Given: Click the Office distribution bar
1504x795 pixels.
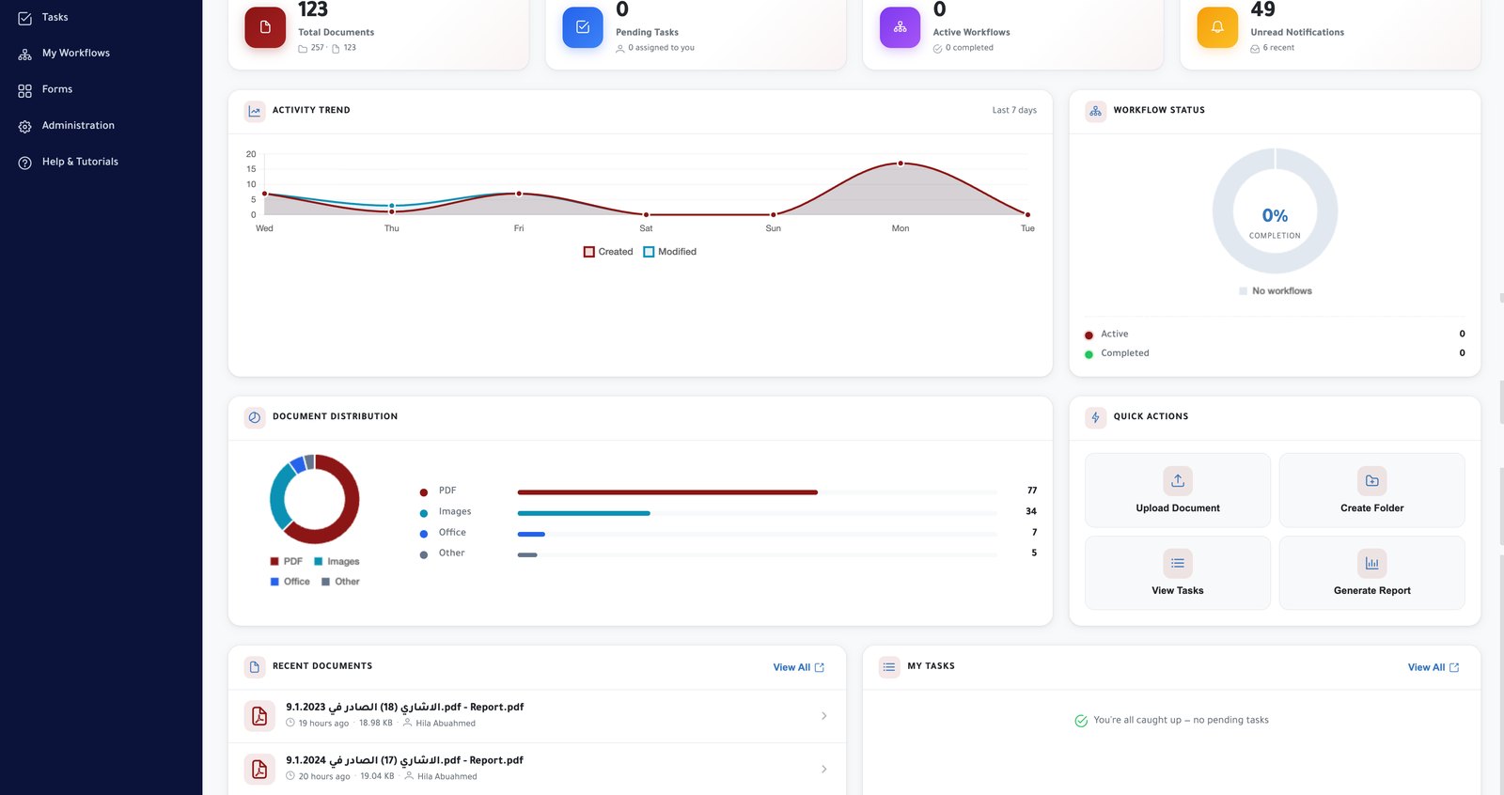Looking at the screenshot, I should (x=531, y=534).
